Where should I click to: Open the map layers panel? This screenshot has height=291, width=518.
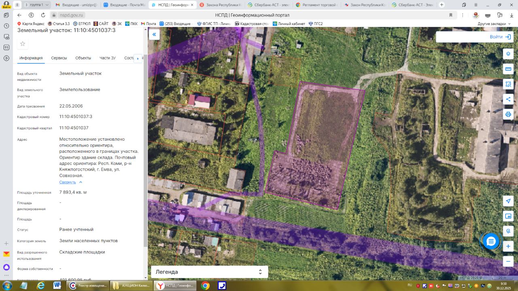tap(508, 54)
